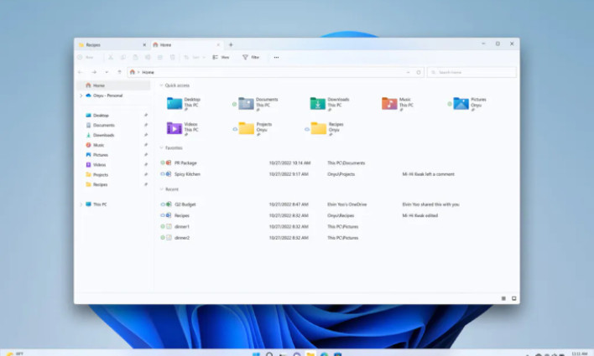Screen dimensions: 594x356
Task: Click the Paste icon in the toolbar
Action: coord(135,57)
